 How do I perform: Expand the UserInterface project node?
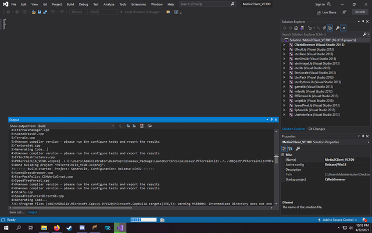click(284, 115)
